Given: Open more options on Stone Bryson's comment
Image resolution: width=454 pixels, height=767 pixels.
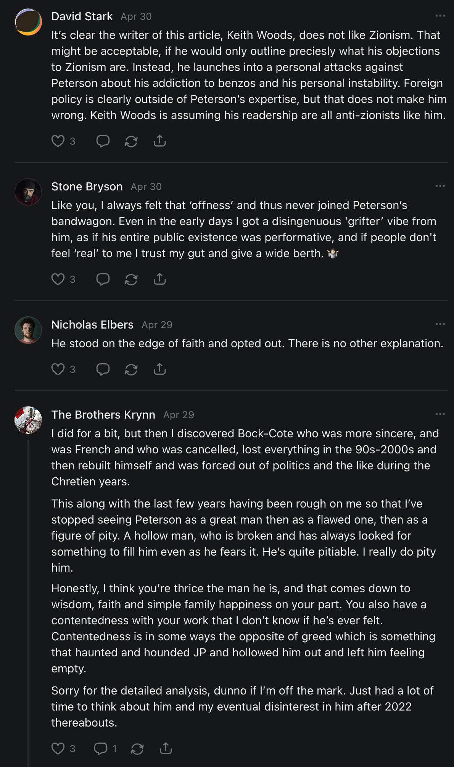Looking at the screenshot, I should 440,186.
